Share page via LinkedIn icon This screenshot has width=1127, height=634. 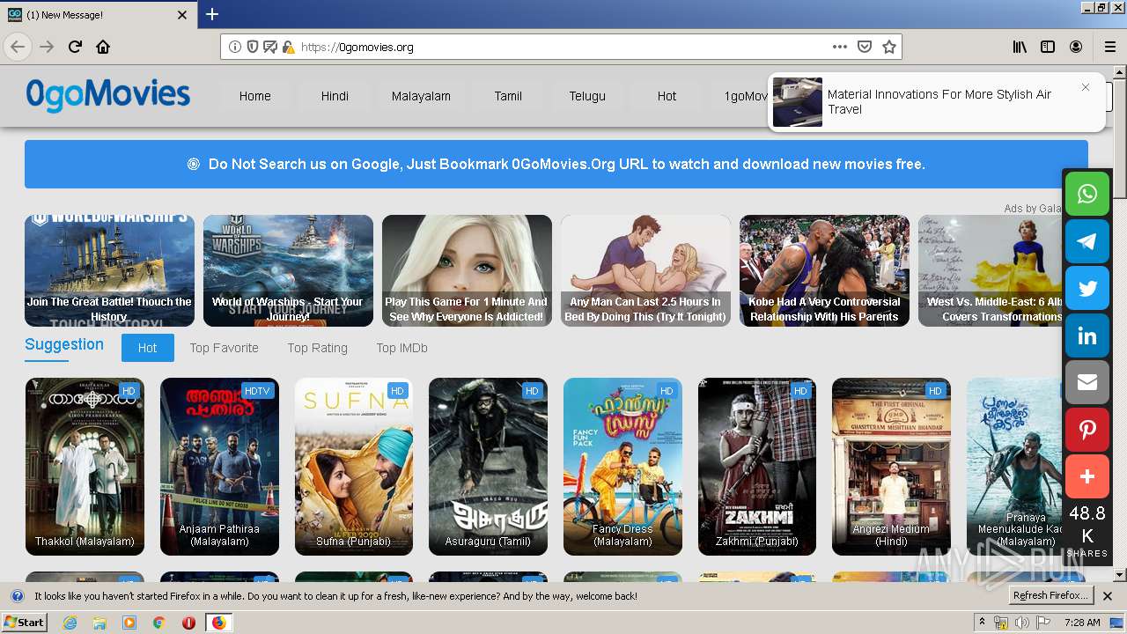pos(1087,335)
